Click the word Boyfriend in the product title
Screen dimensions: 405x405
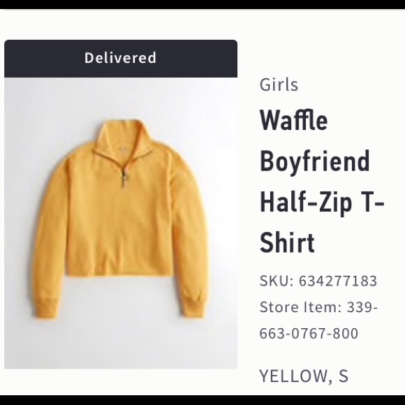click(x=315, y=161)
